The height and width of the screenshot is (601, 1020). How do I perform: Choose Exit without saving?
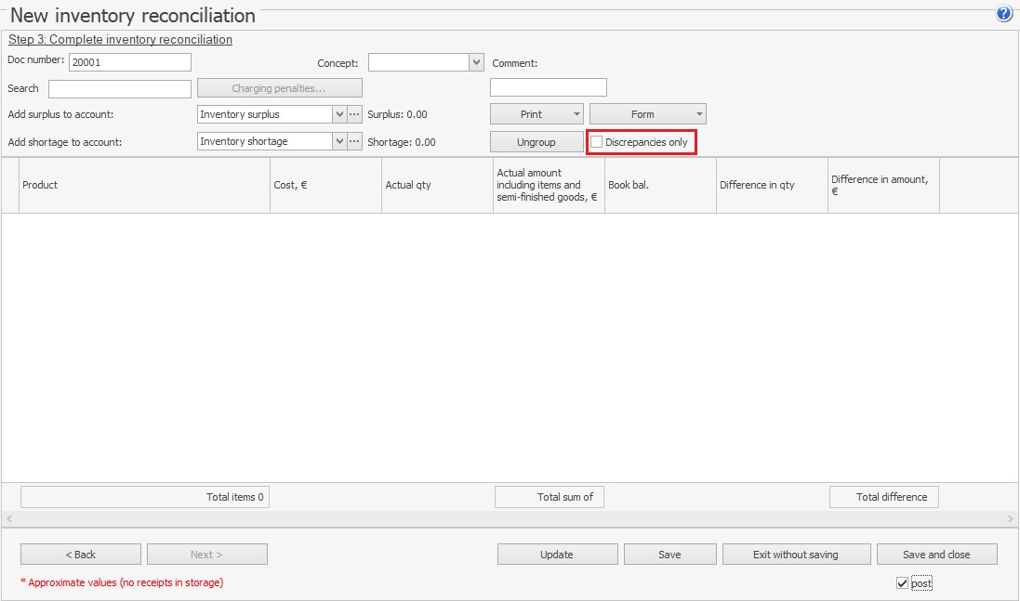796,555
